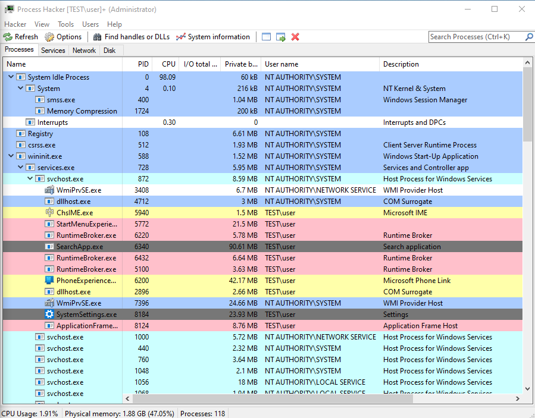Click the PhoneExperience process icon
535x418 pixels.
click(49, 280)
